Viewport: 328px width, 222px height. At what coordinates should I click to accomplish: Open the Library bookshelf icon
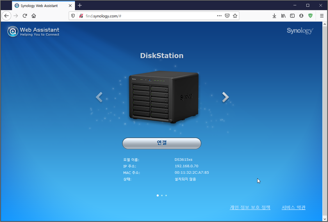pos(283,16)
